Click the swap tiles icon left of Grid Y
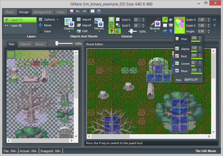 point(118,26)
